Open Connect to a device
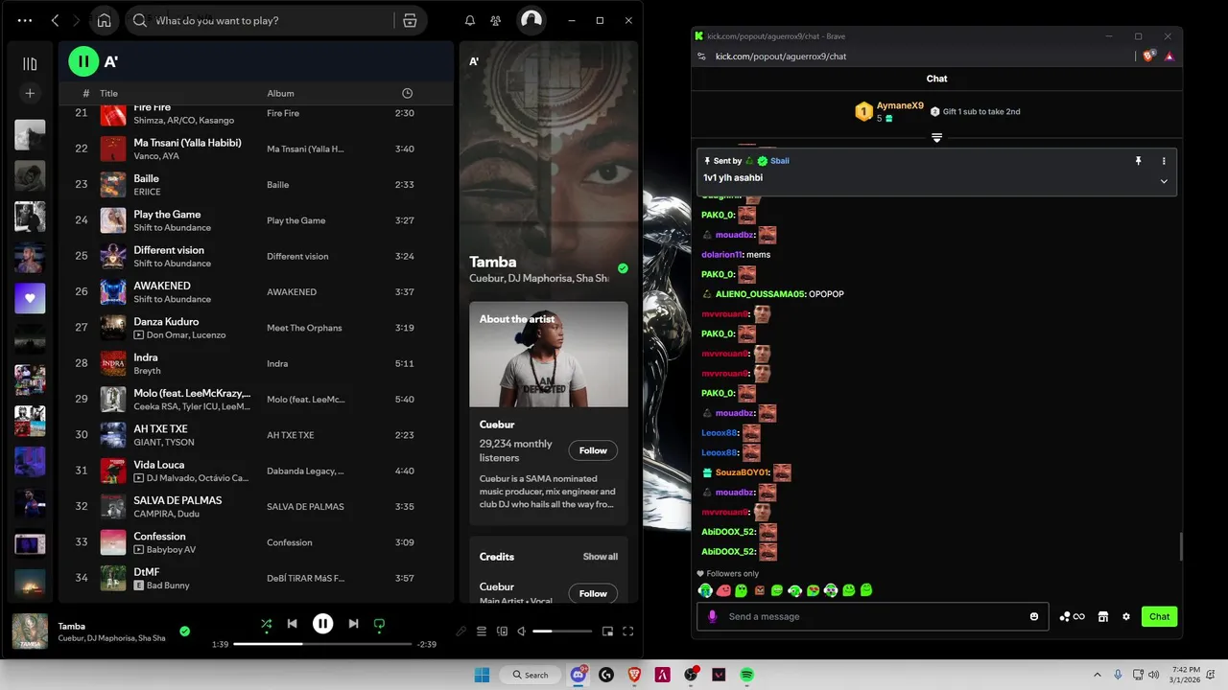 [x=502, y=631]
